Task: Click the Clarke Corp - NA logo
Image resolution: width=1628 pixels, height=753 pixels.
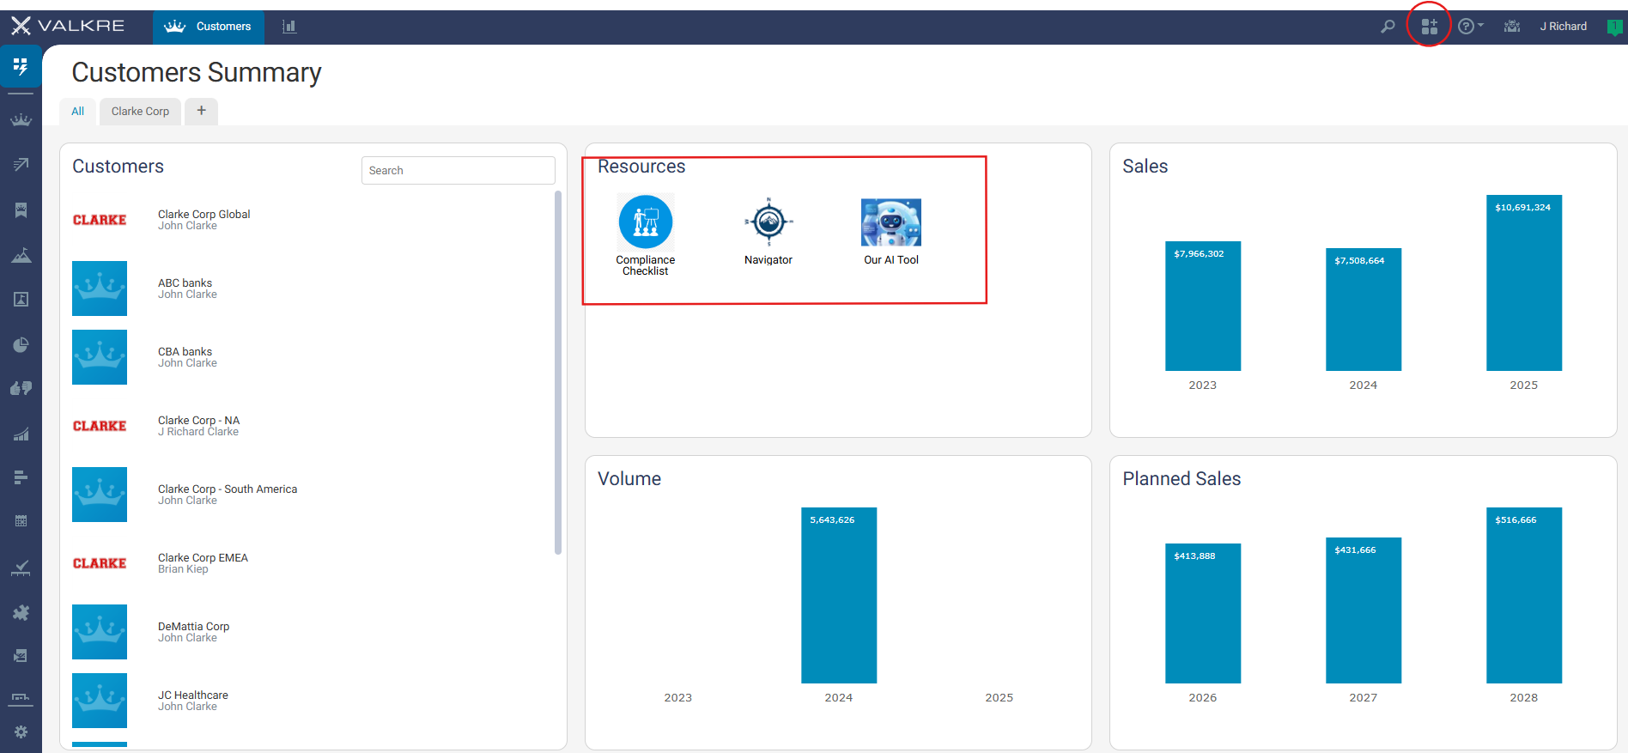Action: (x=100, y=426)
